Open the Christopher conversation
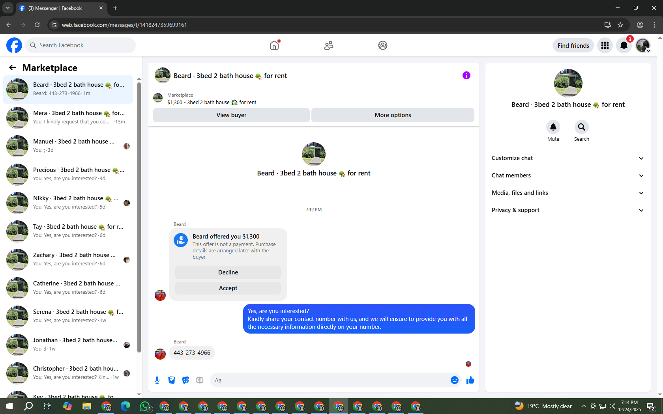Screen dimensions: 663x414 [x=68, y=373]
